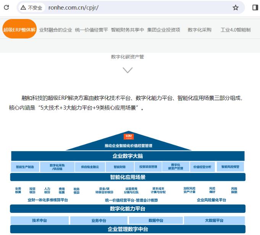Screen dimensions: 260x235
Task: Click the not-secure warning icon
Action: point(23,8)
